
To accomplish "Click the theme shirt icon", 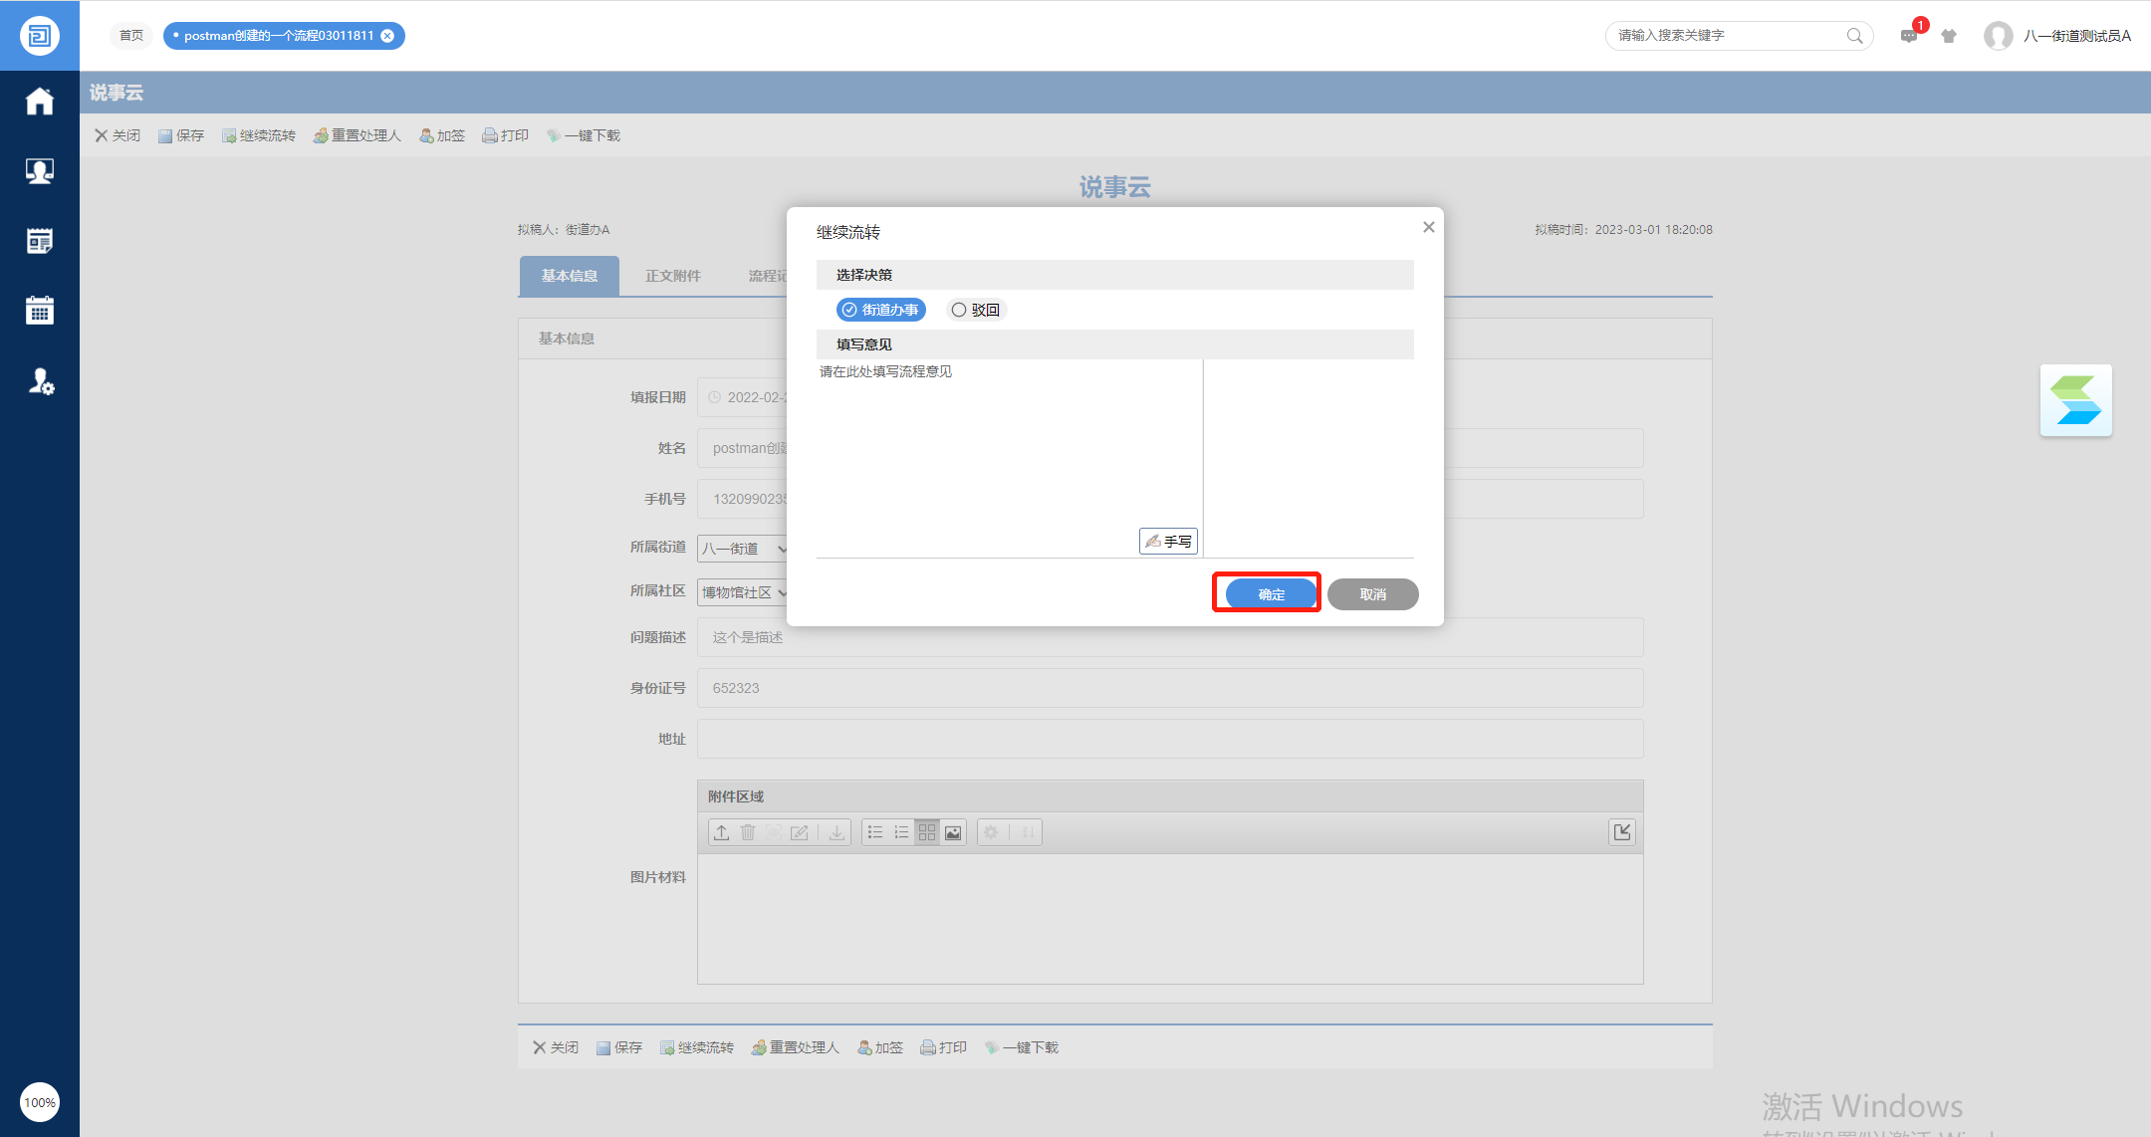I will 1949,36.
